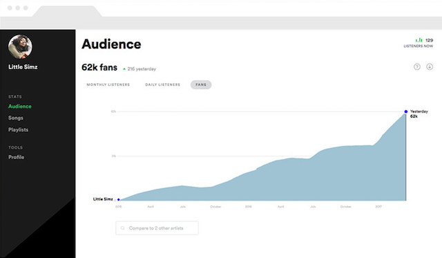Download audience data via the arrow icon
The width and height of the screenshot is (442, 258).
(x=430, y=67)
